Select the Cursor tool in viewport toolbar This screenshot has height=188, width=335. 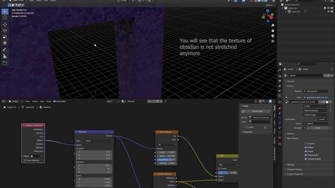coord(5,18)
